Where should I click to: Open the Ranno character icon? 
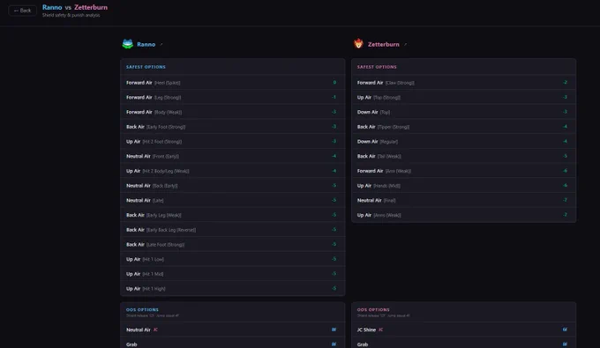[x=127, y=44]
